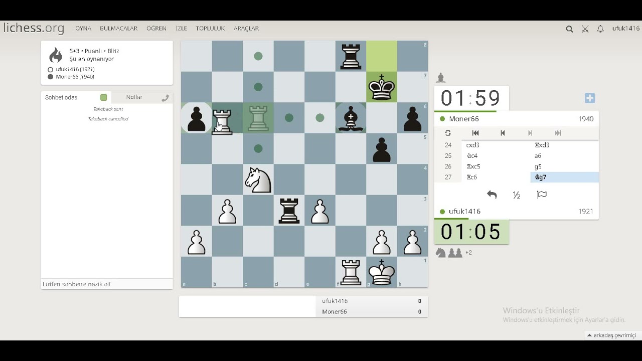Open the ARAÇLAR menu
Screen dimensions: 642x361
click(246, 29)
